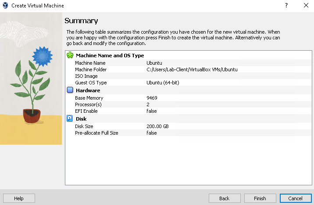Select the EFI Enable row label
Screen dimensions: 314x205
pyautogui.click(x=86, y=111)
